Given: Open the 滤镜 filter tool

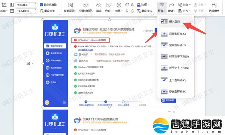Looking at the screenshot, I should 99,7.
